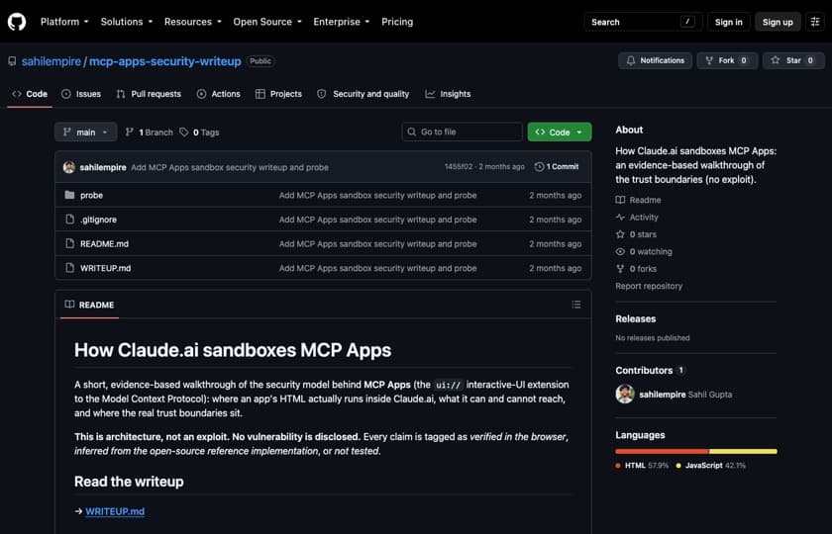
Task: Click the probe folder icon
Action: 69,195
